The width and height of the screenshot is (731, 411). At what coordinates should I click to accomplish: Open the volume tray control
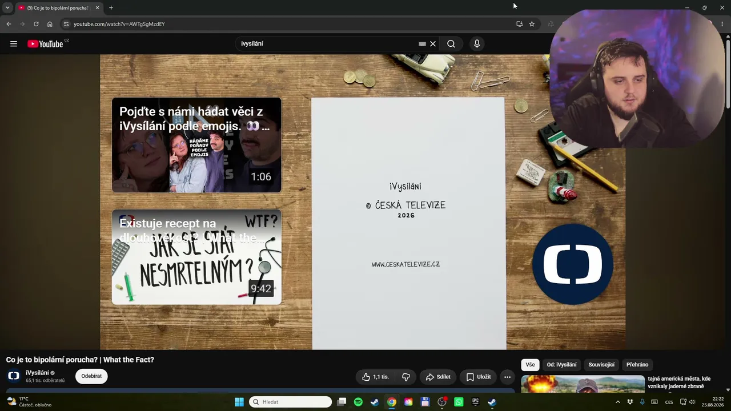[x=692, y=402]
